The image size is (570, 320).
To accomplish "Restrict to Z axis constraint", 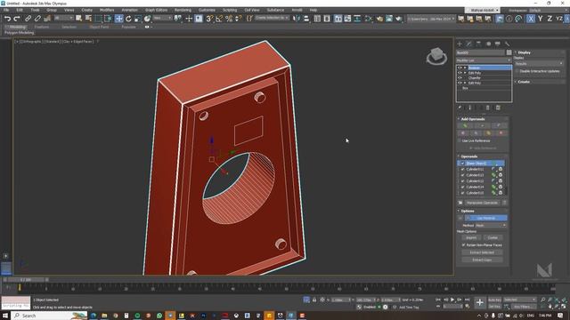I will pos(550,19).
